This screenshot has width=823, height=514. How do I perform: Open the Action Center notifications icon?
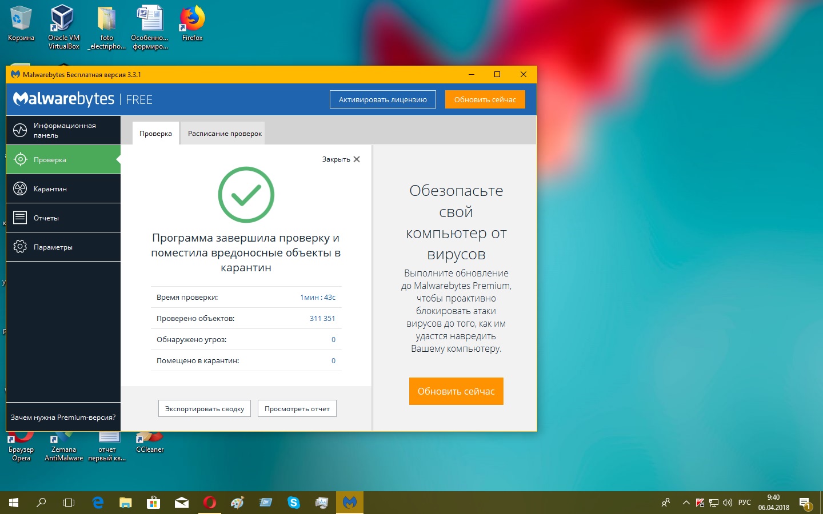805,503
